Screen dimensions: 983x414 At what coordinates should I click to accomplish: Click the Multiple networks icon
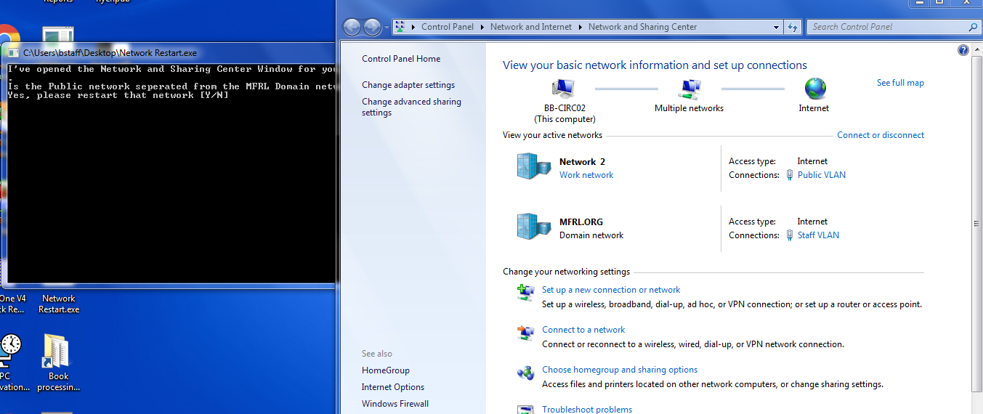[x=689, y=89]
